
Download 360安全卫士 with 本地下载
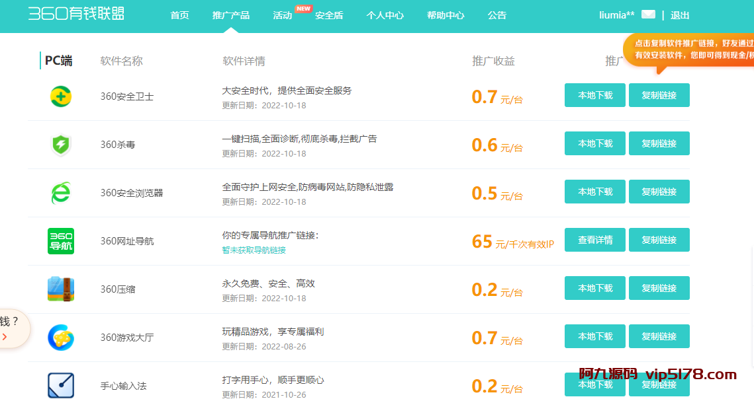[595, 95]
